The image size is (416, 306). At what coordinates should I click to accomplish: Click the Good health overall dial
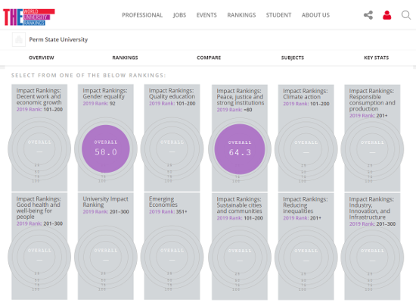[39, 257]
